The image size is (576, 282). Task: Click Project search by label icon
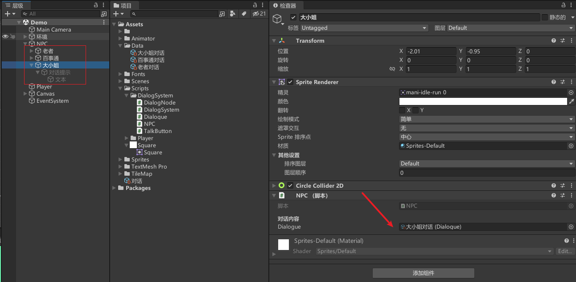[x=244, y=14]
